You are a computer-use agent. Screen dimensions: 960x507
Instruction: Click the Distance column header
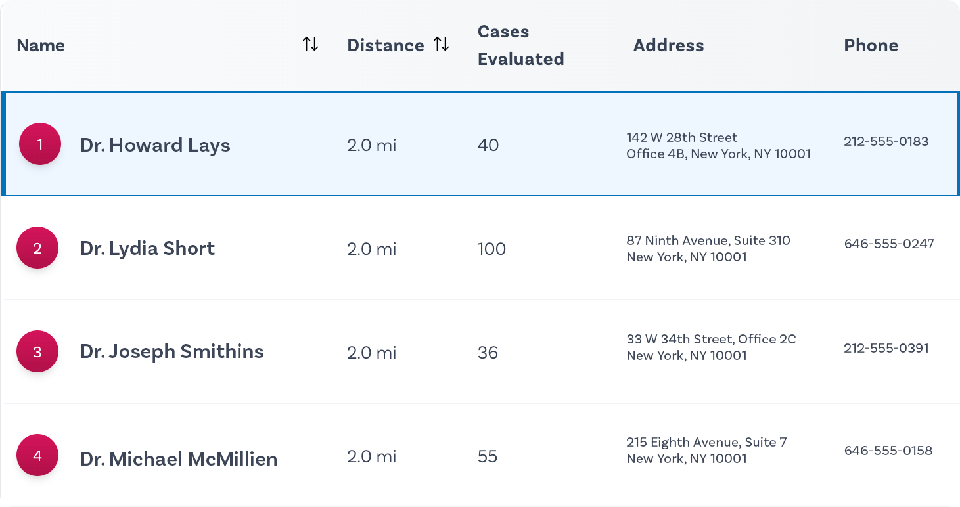[x=385, y=45]
